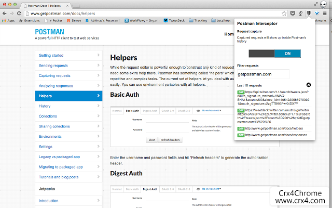Click the Home navigation link
Viewport: 332px width, 208px height.
click(x=229, y=34)
